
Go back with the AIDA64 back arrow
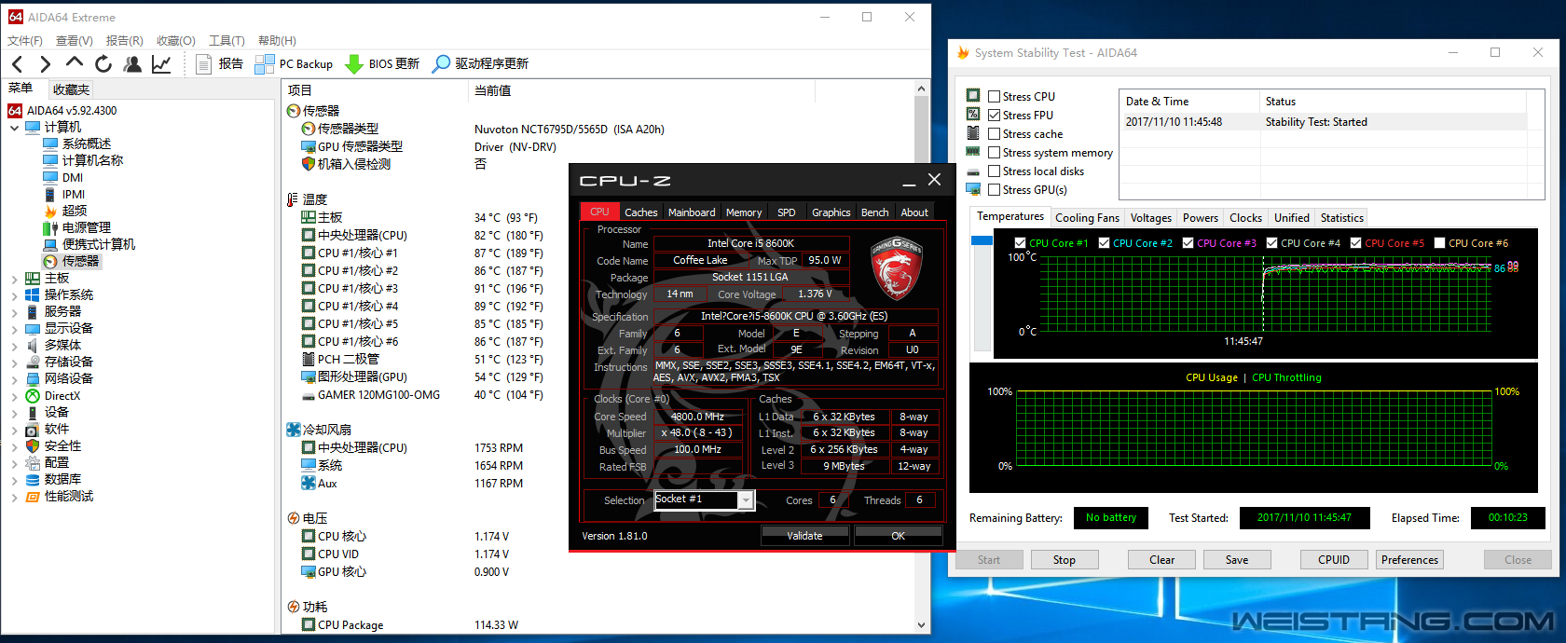18,63
